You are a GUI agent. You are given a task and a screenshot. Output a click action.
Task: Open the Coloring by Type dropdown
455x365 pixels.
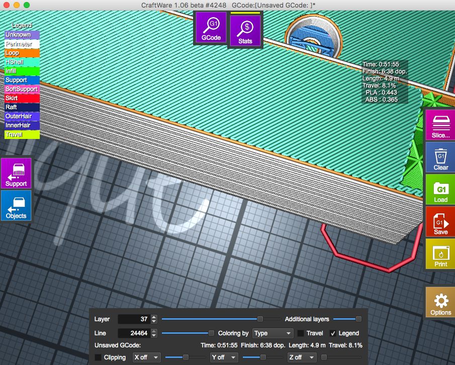coord(273,333)
